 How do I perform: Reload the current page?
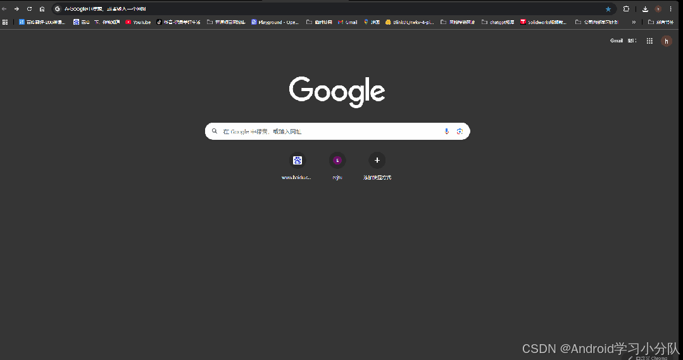coord(29,9)
